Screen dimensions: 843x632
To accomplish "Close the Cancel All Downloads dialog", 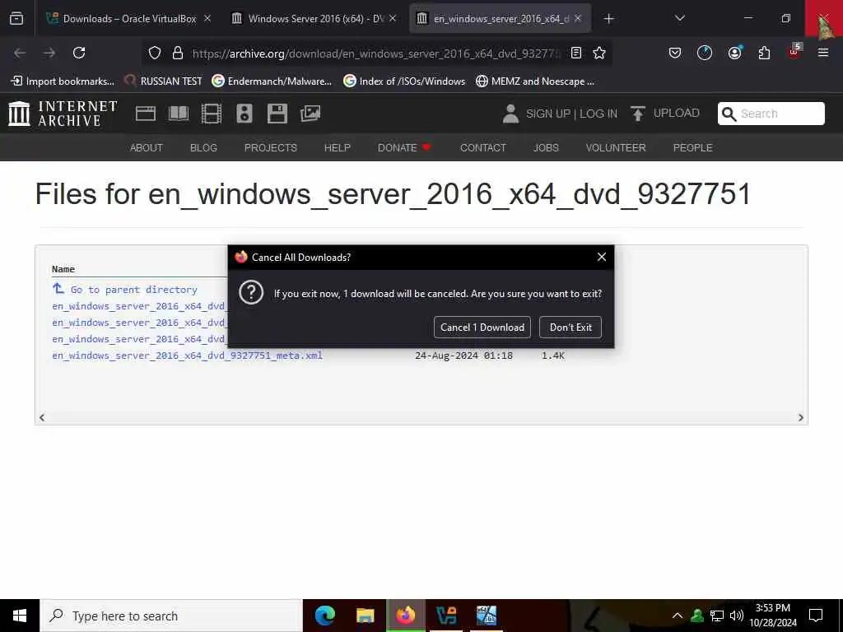I will [x=602, y=257].
